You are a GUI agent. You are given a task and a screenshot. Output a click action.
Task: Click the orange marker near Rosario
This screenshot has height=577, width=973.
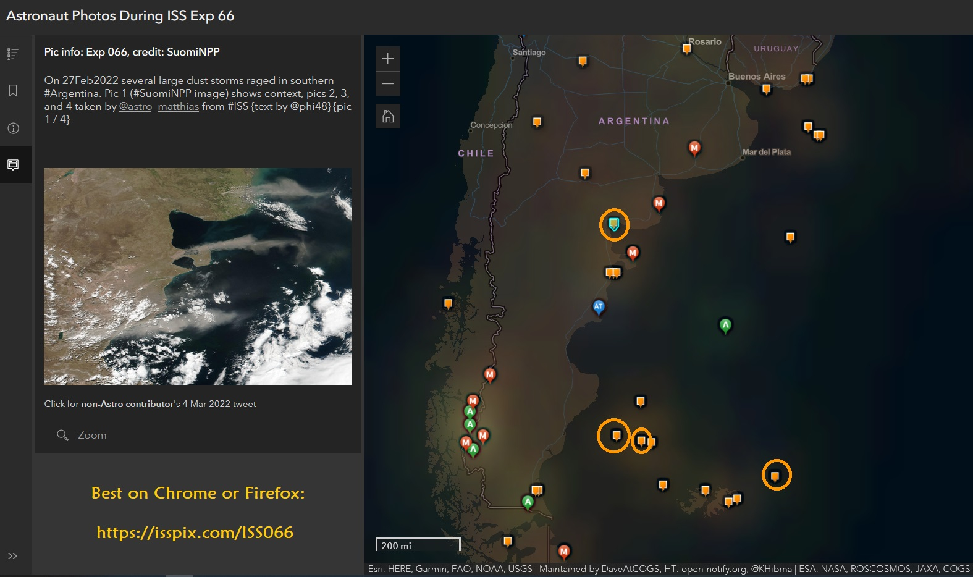[x=686, y=48]
